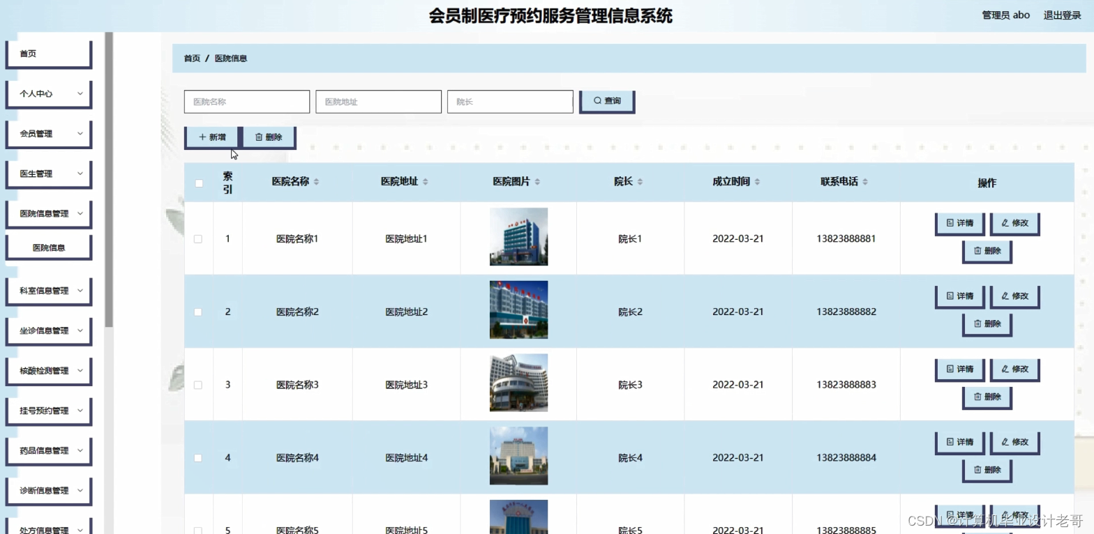This screenshot has height=534, width=1094.
Task: Click 医院地址3 cell
Action: tap(406, 385)
